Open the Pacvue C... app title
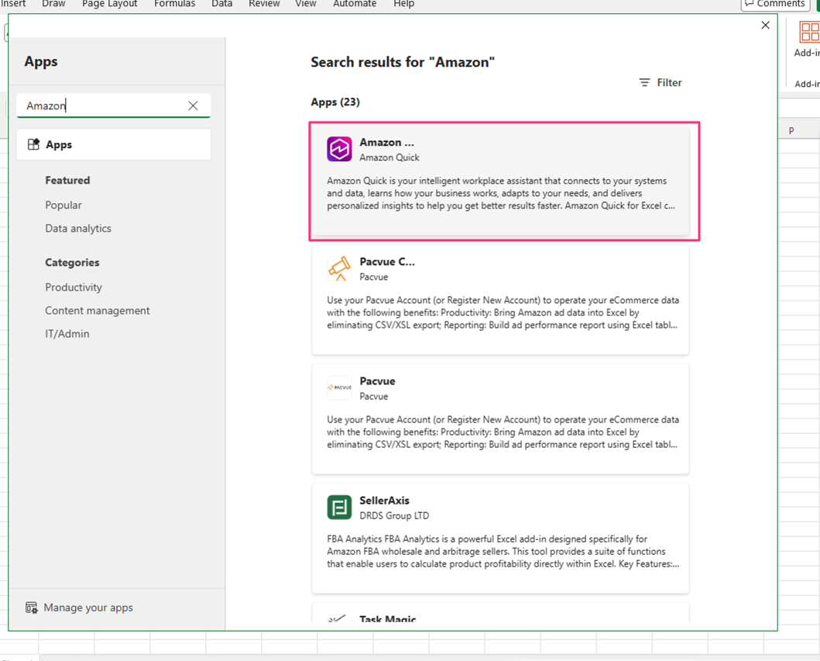This screenshot has width=820, height=661. pos(387,262)
